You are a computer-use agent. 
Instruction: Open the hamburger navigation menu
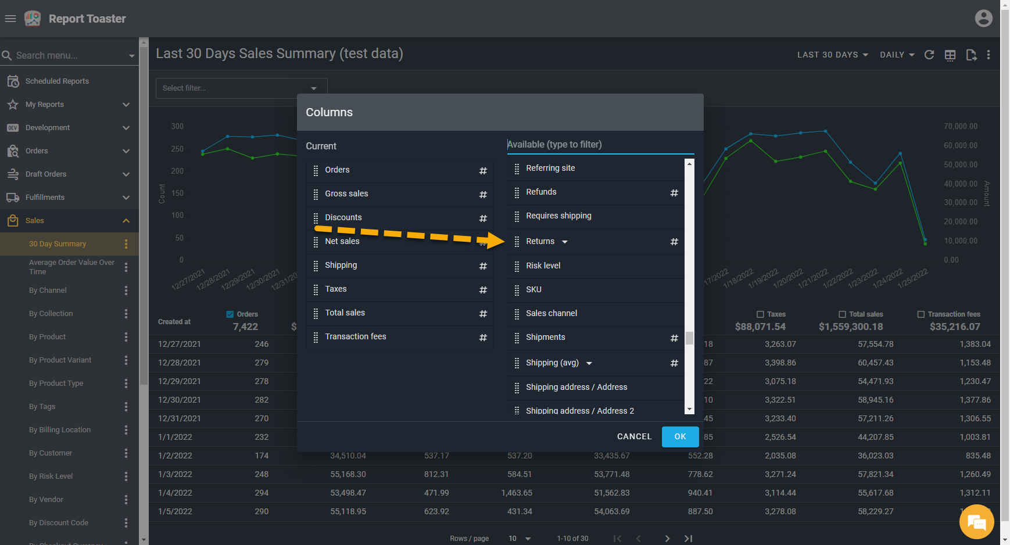click(10, 19)
